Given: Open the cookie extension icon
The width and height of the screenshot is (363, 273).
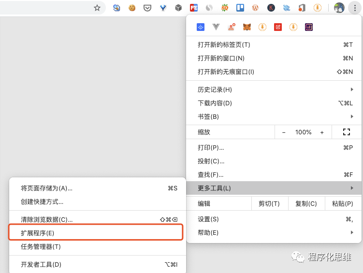Looking at the screenshot, I should [132, 8].
